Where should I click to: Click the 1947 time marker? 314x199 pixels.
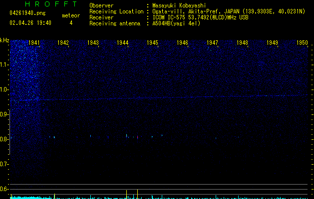pos(212,43)
